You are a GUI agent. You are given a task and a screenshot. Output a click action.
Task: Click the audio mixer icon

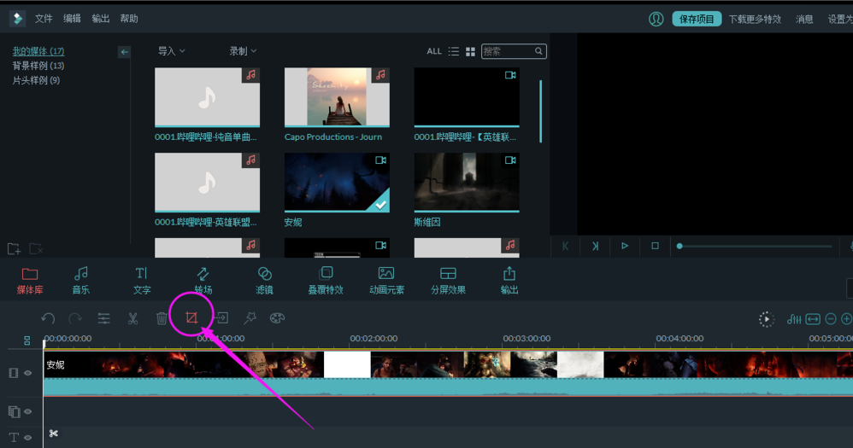coord(794,319)
